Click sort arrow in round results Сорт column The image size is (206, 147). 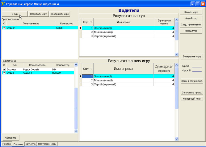[x=91, y=22]
